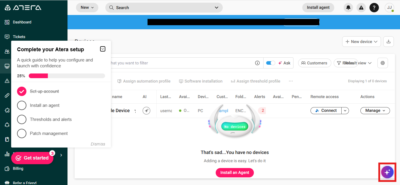This screenshot has height=185, width=400.
Task: Click the filter info icon
Action: [257, 63]
